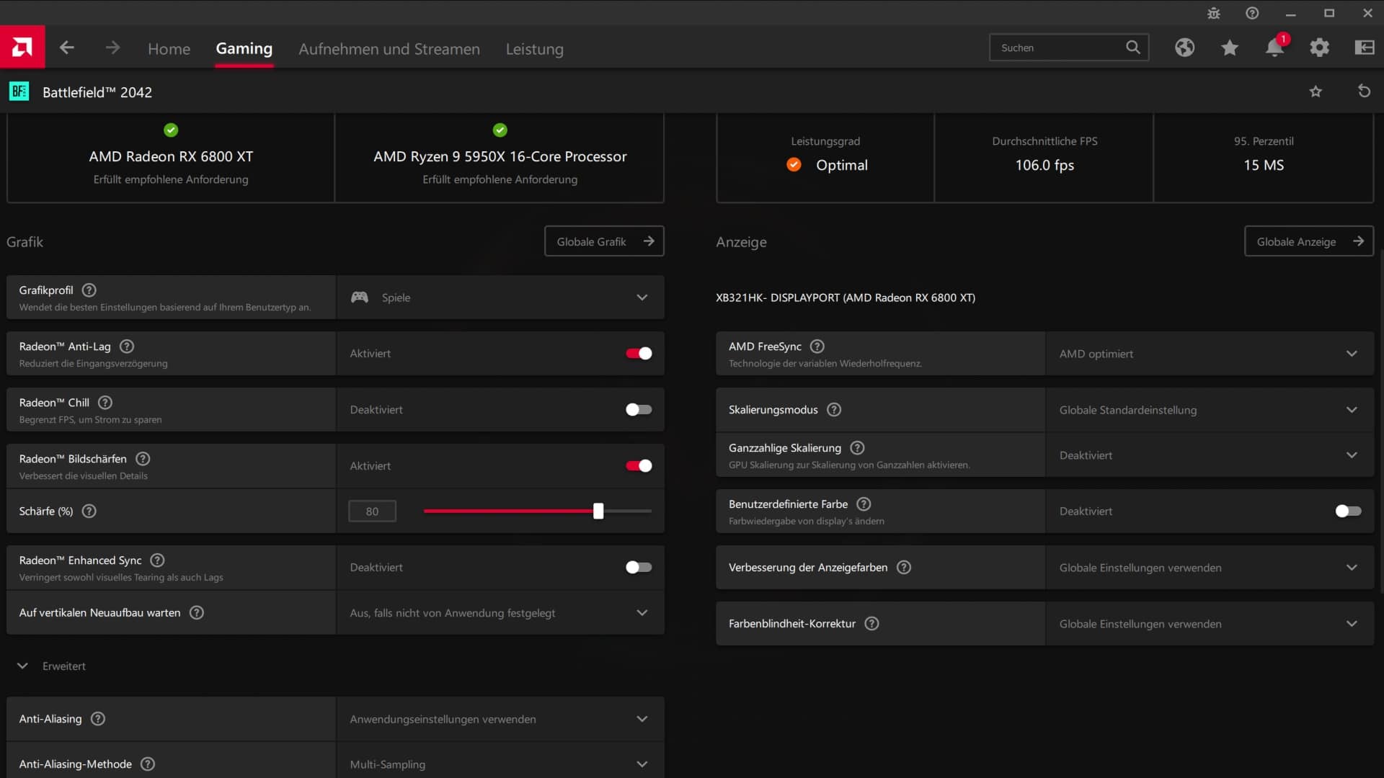
Task: Click the Schärfe value field 80
Action: click(372, 511)
